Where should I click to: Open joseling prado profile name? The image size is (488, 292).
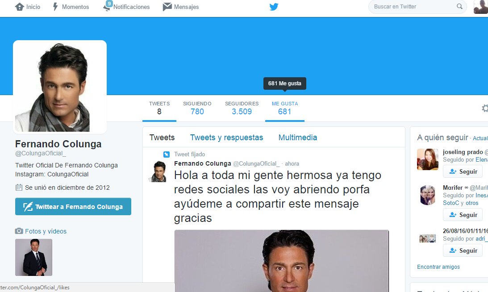click(x=463, y=152)
